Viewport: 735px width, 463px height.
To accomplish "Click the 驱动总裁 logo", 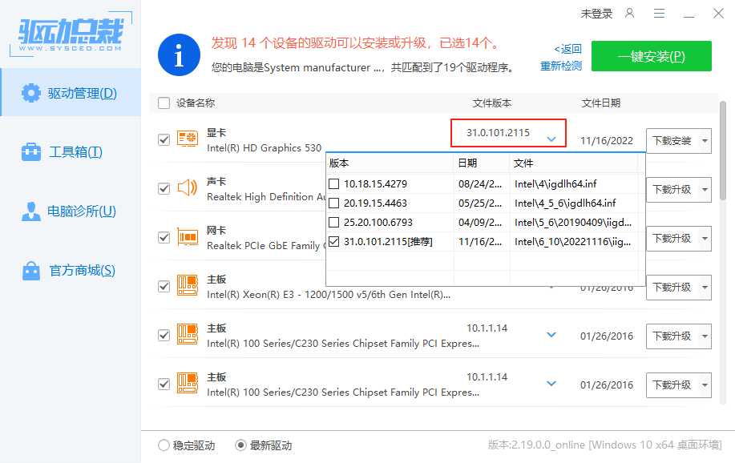I will (71, 34).
